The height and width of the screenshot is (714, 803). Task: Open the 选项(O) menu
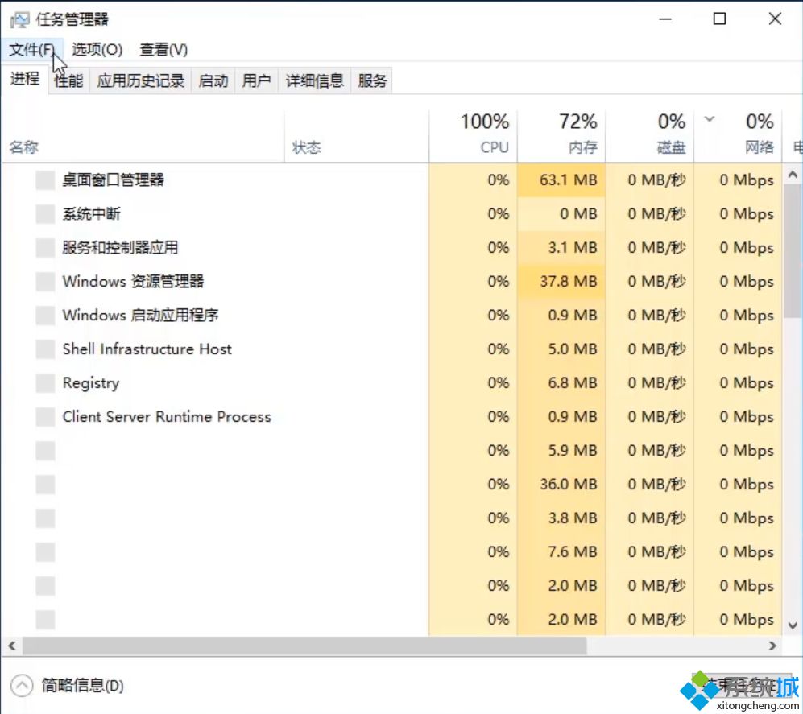click(x=97, y=50)
